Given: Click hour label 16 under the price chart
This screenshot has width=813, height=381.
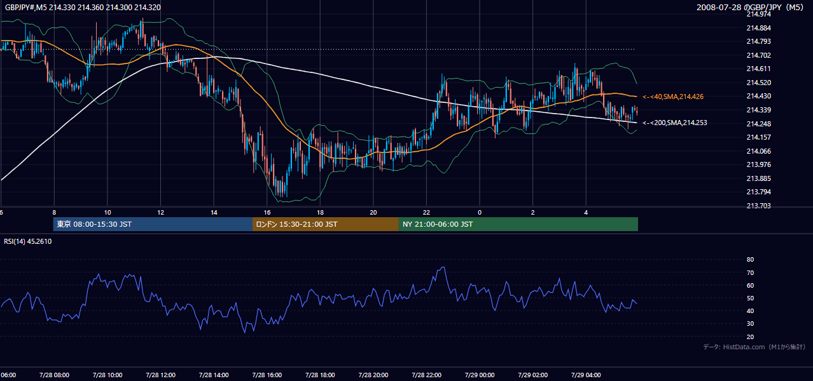Looking at the screenshot, I should coord(267,213).
